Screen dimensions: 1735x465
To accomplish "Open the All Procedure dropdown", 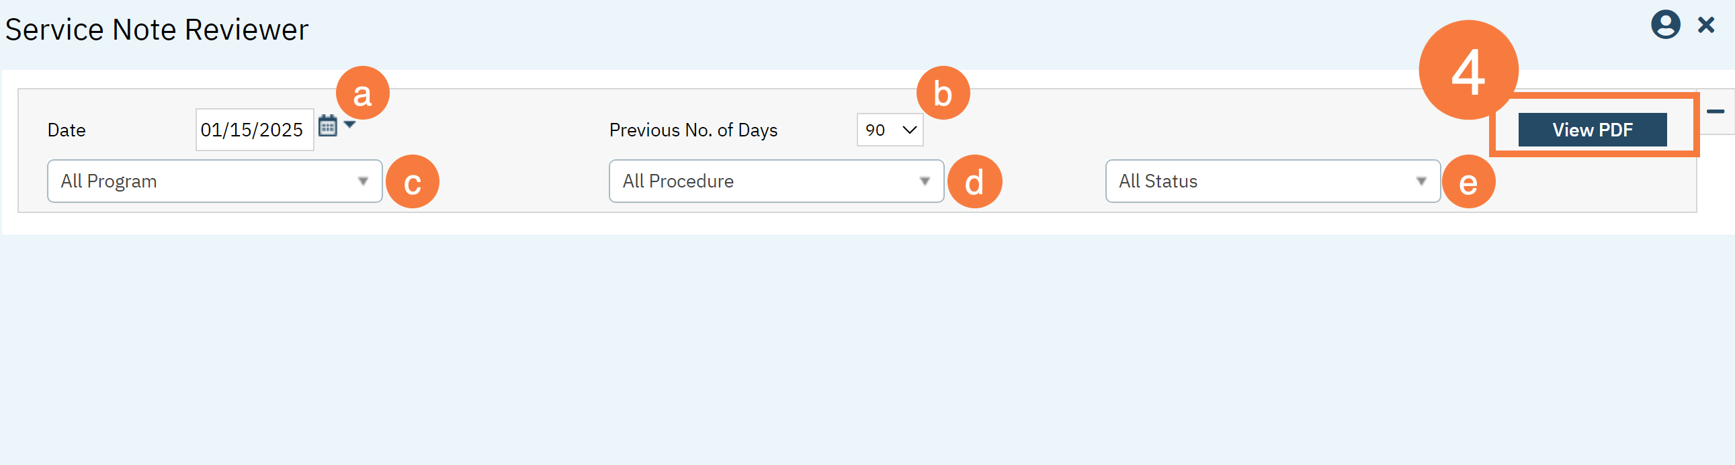I will [776, 181].
